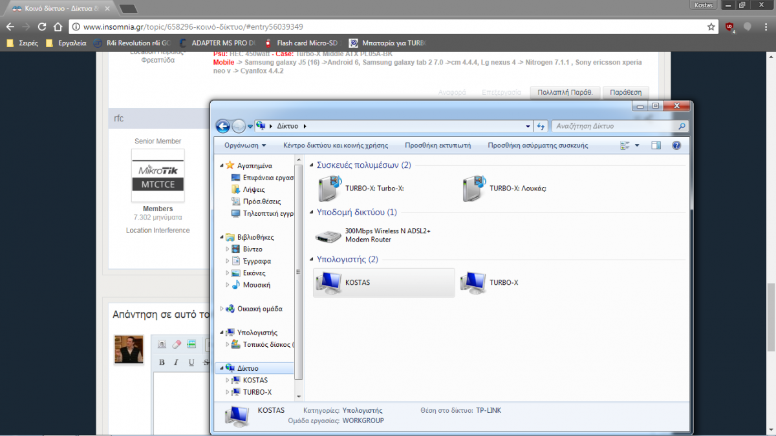Open Chrome menu three dots

pyautogui.click(x=766, y=27)
